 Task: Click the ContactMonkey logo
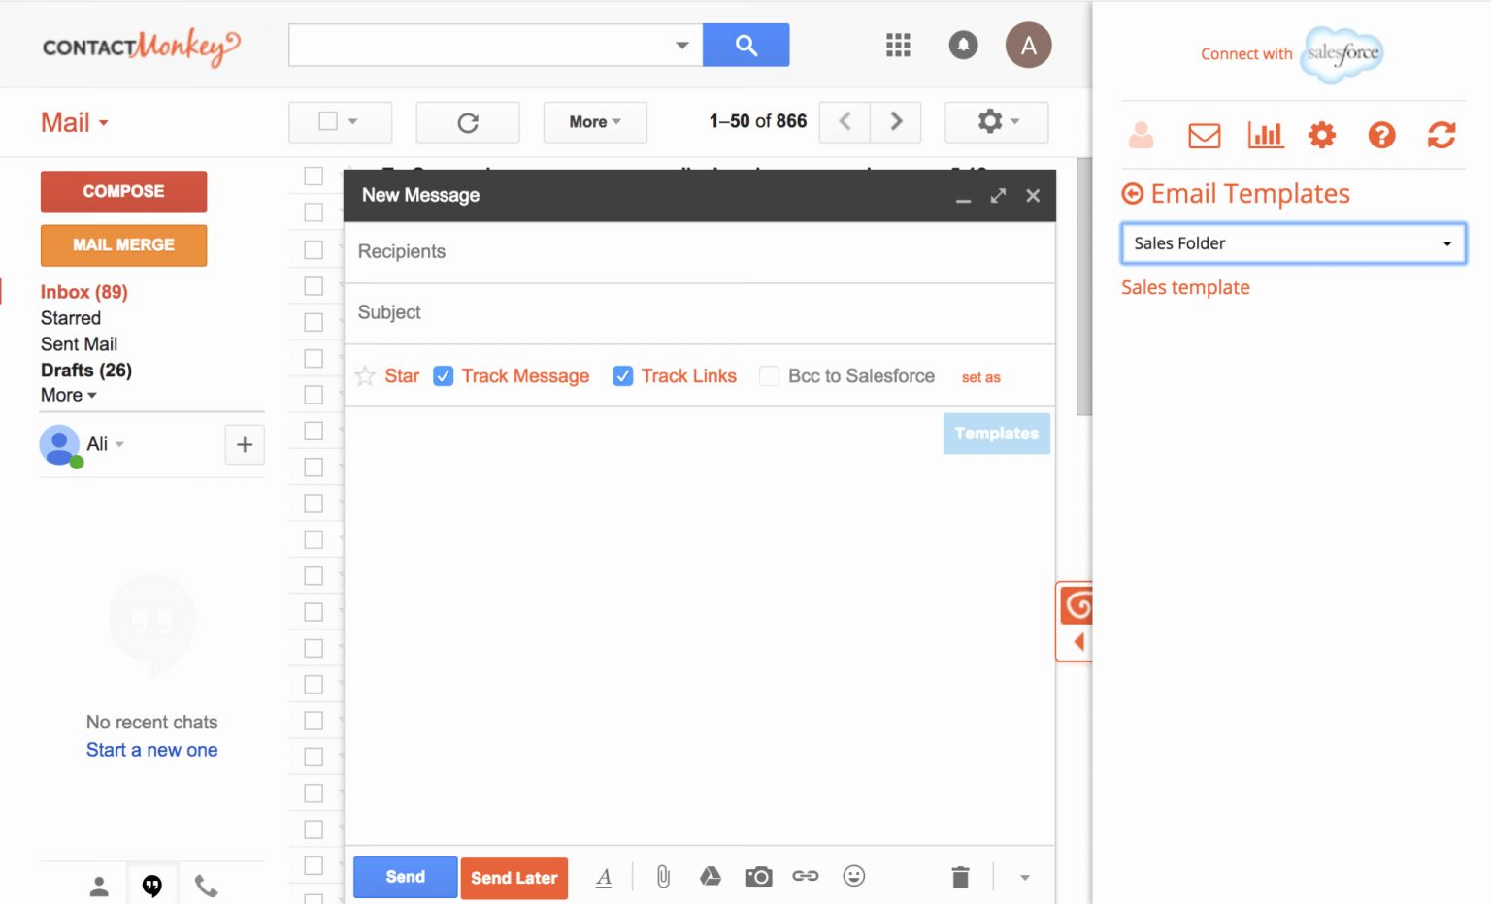141,46
